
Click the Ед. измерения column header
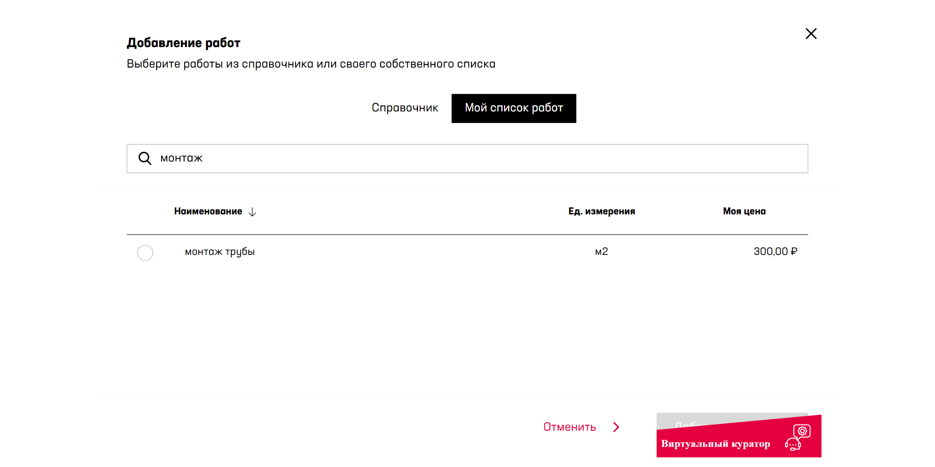click(602, 211)
